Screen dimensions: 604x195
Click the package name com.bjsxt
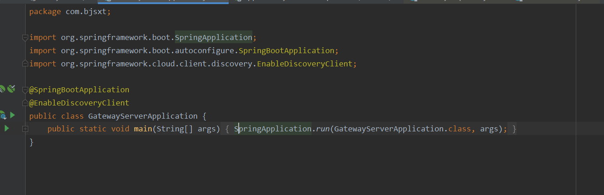86,11
